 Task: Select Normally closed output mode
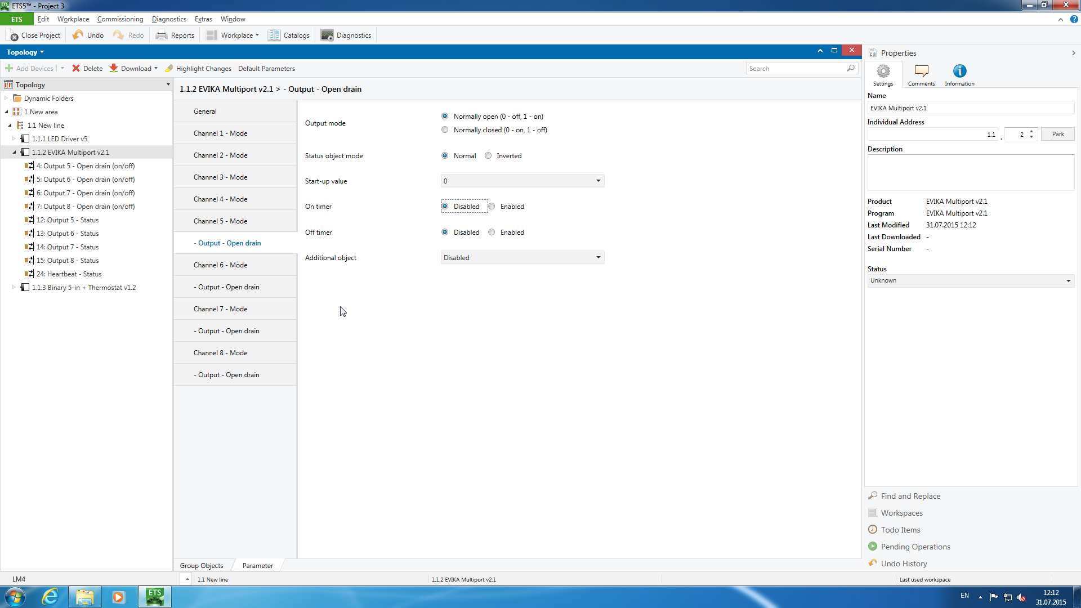445,129
